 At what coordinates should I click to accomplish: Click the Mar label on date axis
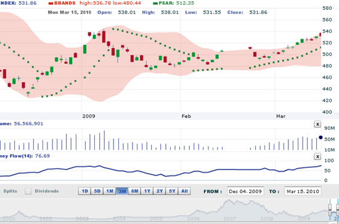point(280,116)
